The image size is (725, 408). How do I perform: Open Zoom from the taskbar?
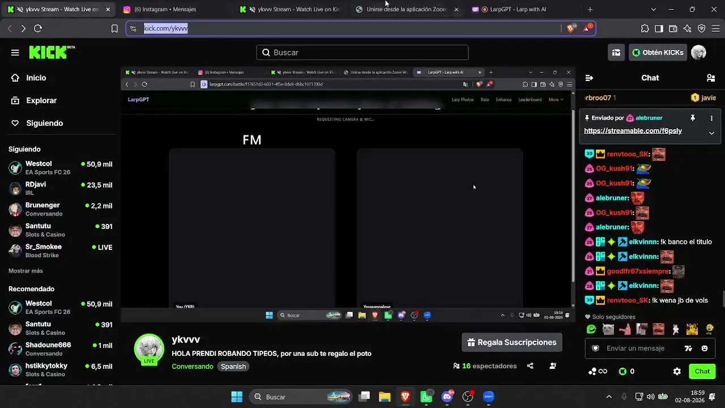coord(489,397)
